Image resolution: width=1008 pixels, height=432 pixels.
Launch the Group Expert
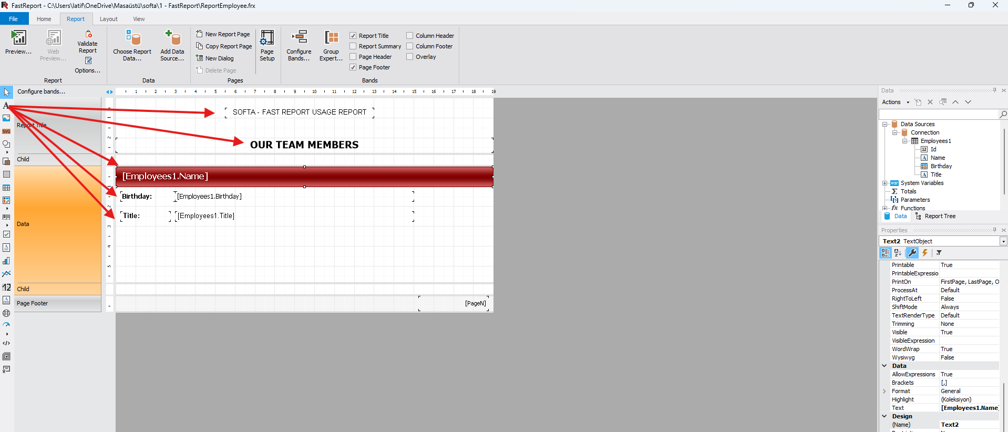coord(331,45)
